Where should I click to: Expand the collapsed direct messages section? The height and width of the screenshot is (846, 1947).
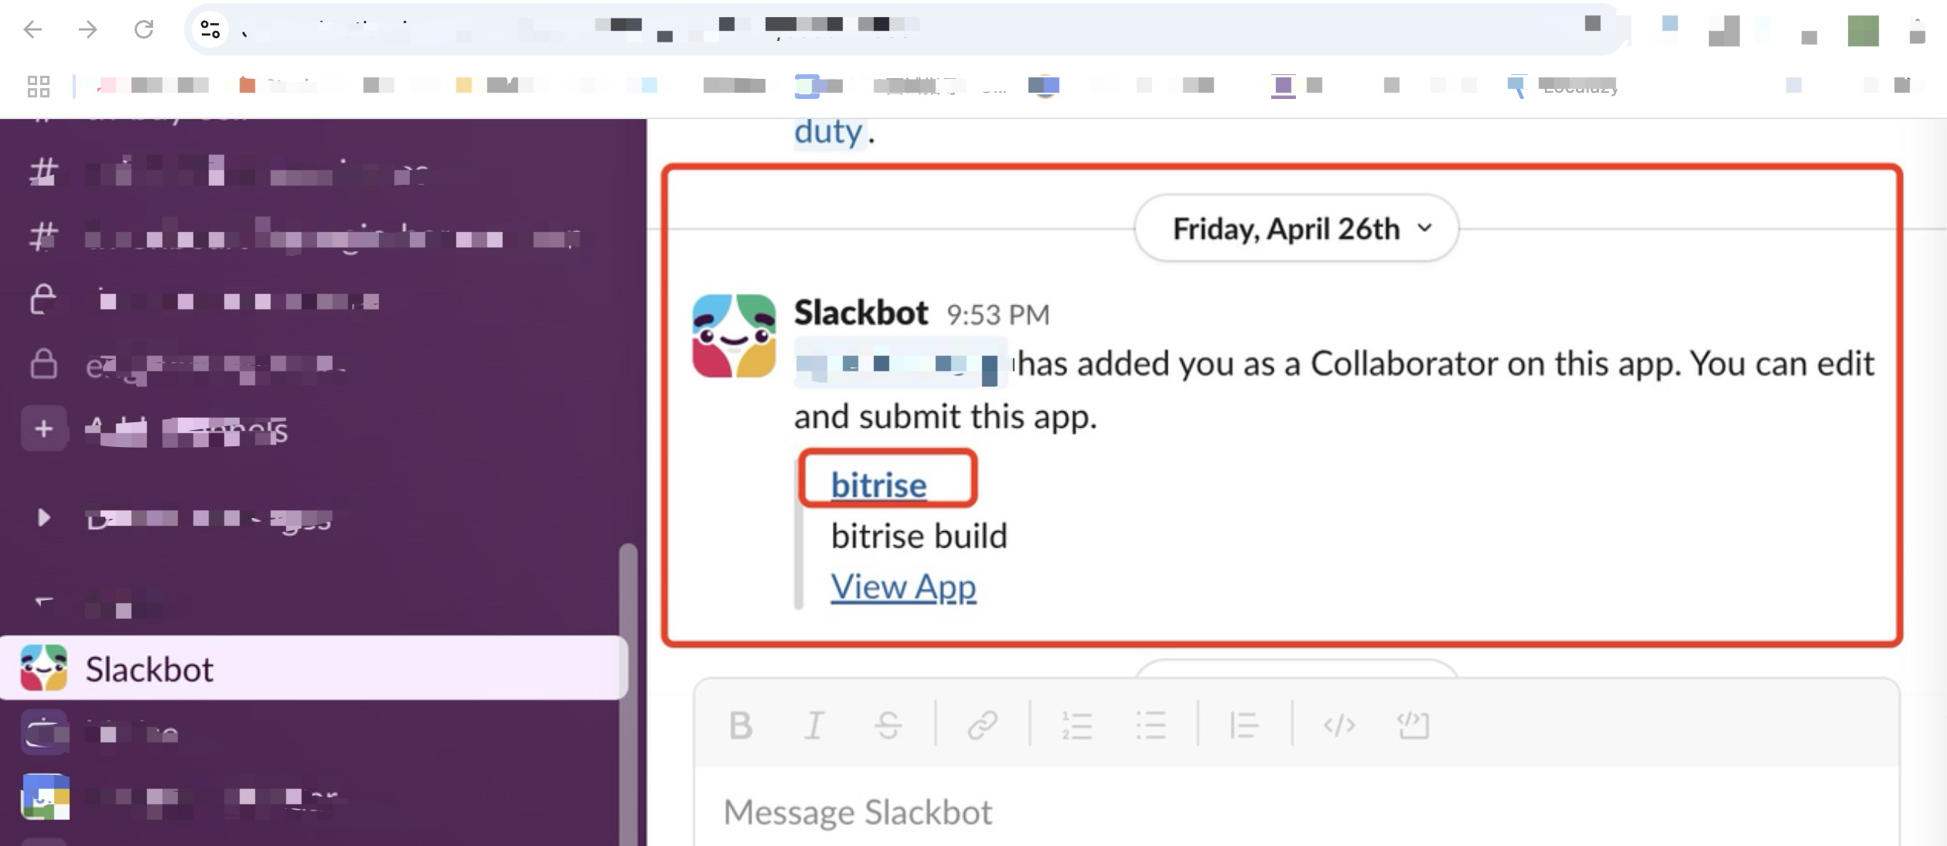pos(43,517)
